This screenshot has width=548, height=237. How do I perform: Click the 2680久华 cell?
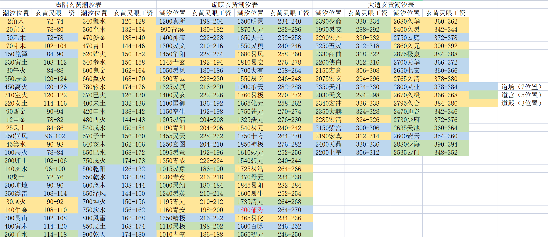[x=407, y=21]
